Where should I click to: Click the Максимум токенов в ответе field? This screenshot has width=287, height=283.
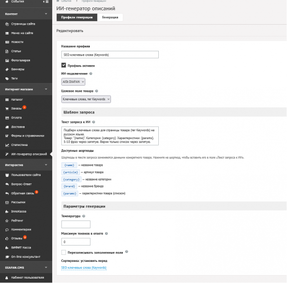[x=76, y=242]
